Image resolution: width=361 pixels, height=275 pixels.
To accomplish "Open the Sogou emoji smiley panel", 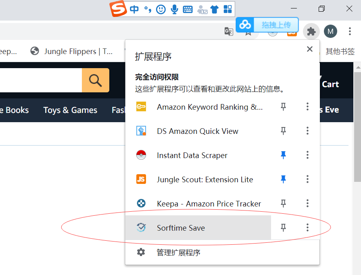I will coord(161,9).
